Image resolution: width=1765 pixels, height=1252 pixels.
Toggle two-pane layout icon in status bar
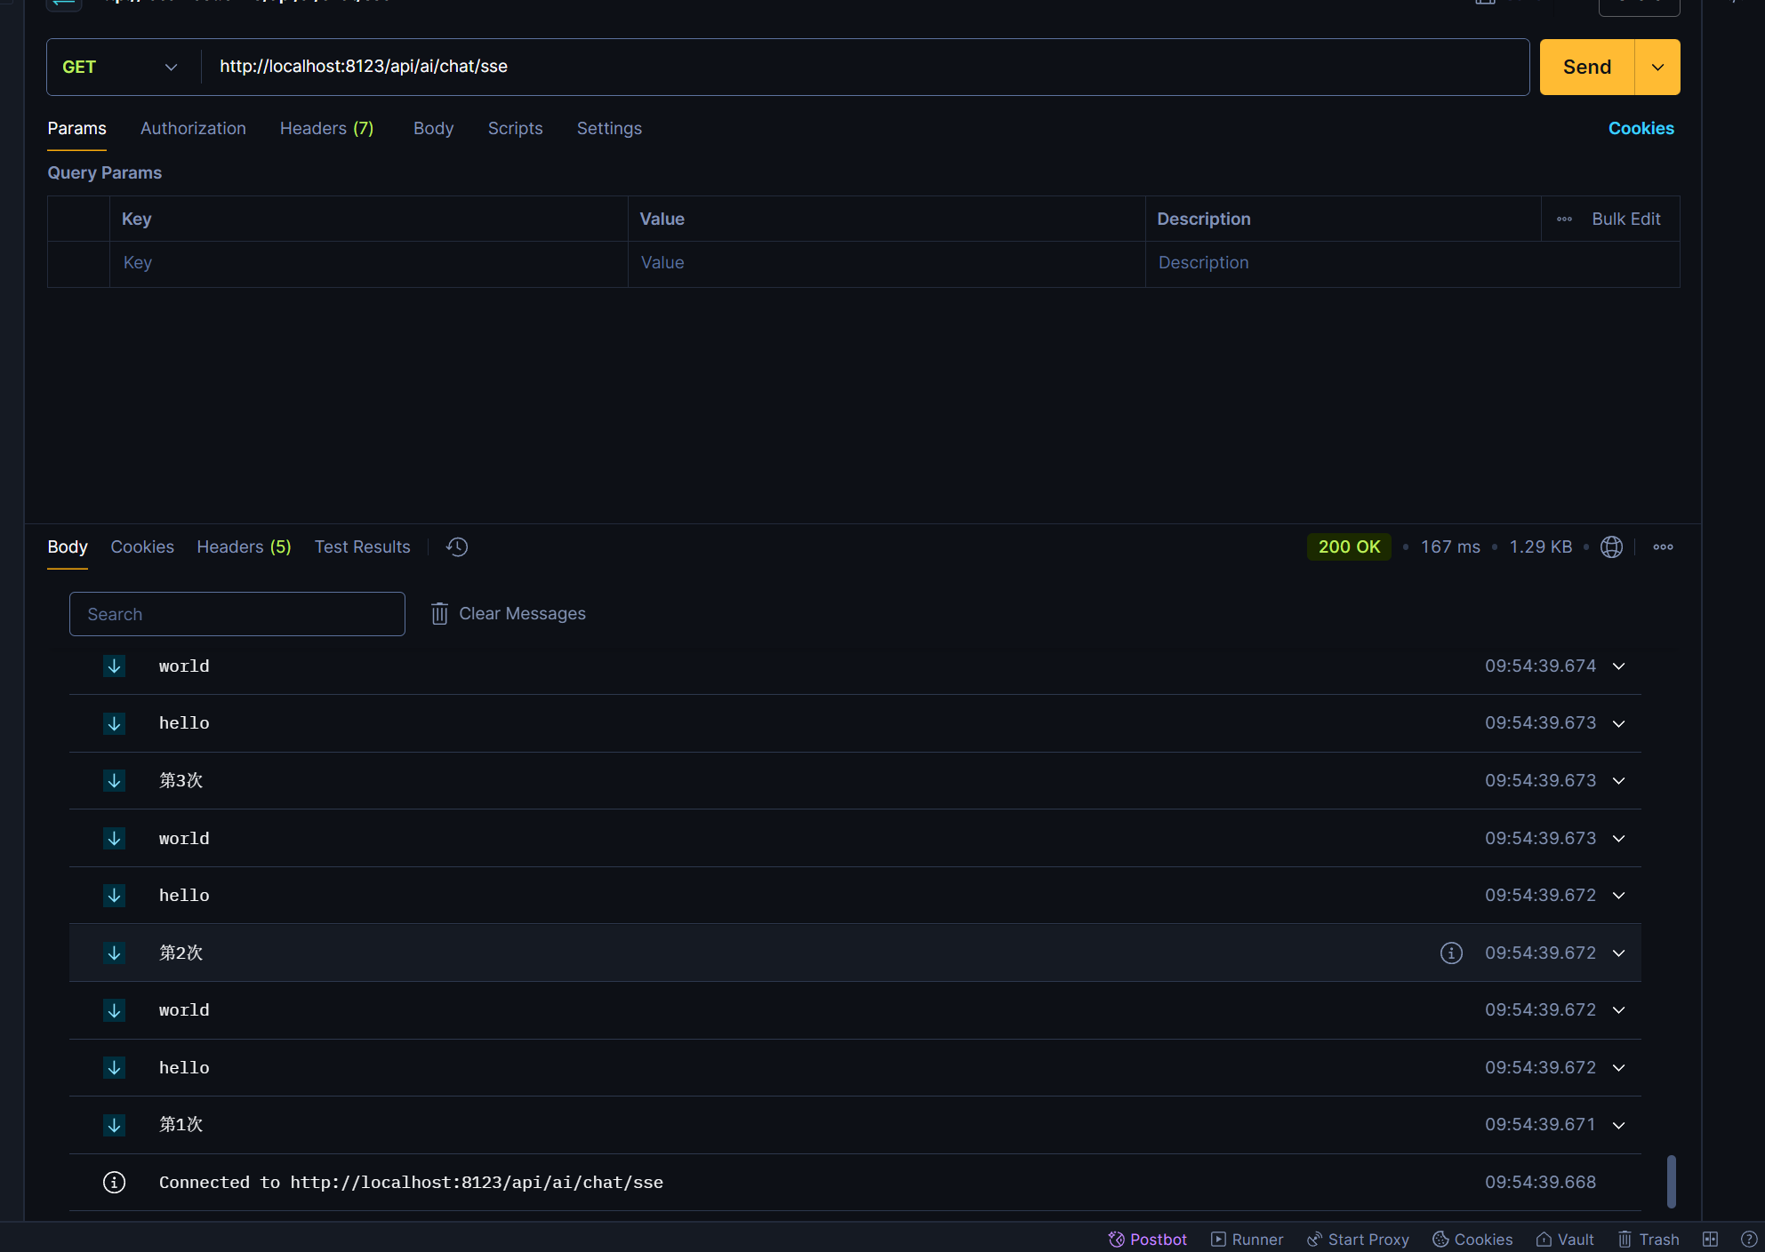pyautogui.click(x=1710, y=1239)
